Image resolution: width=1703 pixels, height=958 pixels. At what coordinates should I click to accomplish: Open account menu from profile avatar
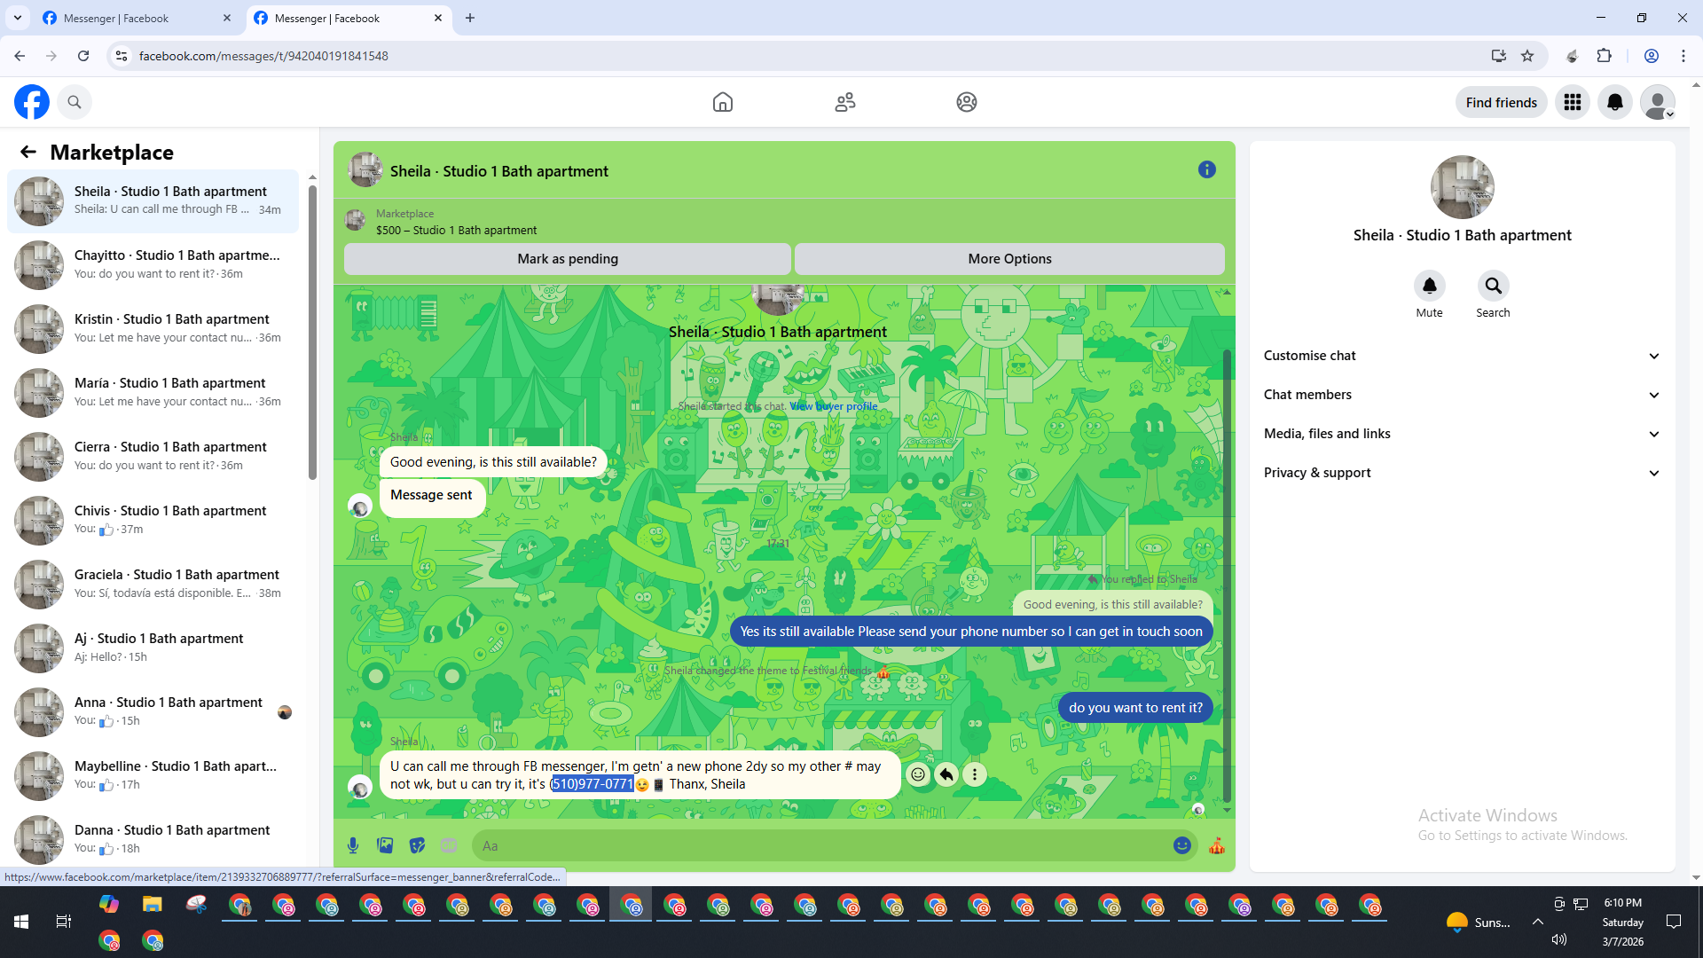1657,102
